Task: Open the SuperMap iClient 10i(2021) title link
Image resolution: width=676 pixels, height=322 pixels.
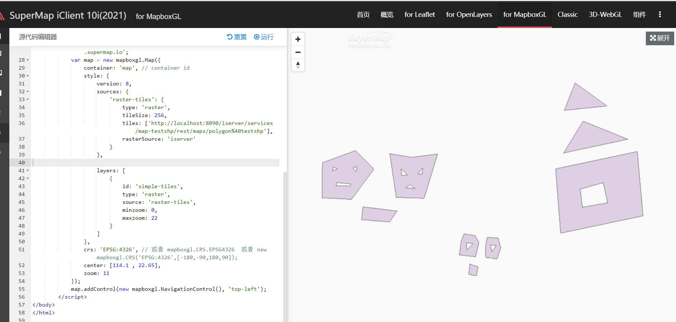Action: coord(68,15)
